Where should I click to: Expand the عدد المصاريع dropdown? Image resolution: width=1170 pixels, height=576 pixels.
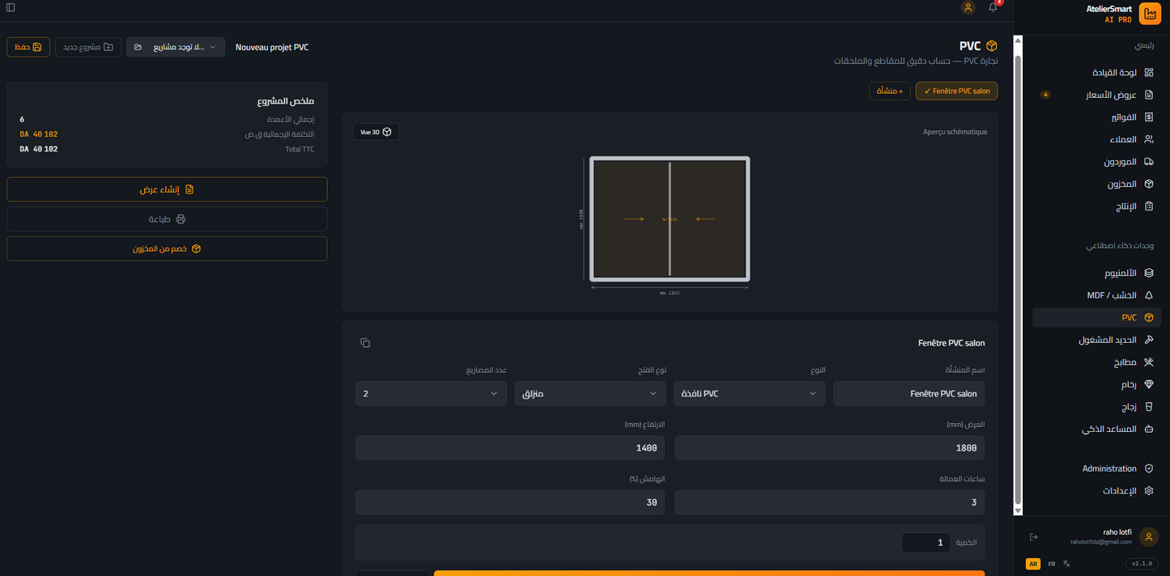tap(431, 394)
